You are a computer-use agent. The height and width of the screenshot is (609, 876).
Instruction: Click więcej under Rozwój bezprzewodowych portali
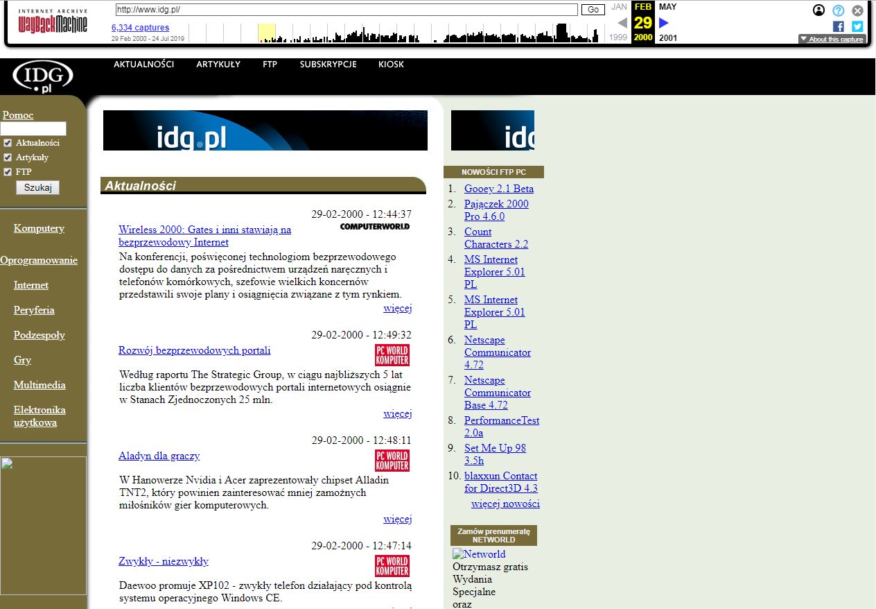click(x=398, y=413)
